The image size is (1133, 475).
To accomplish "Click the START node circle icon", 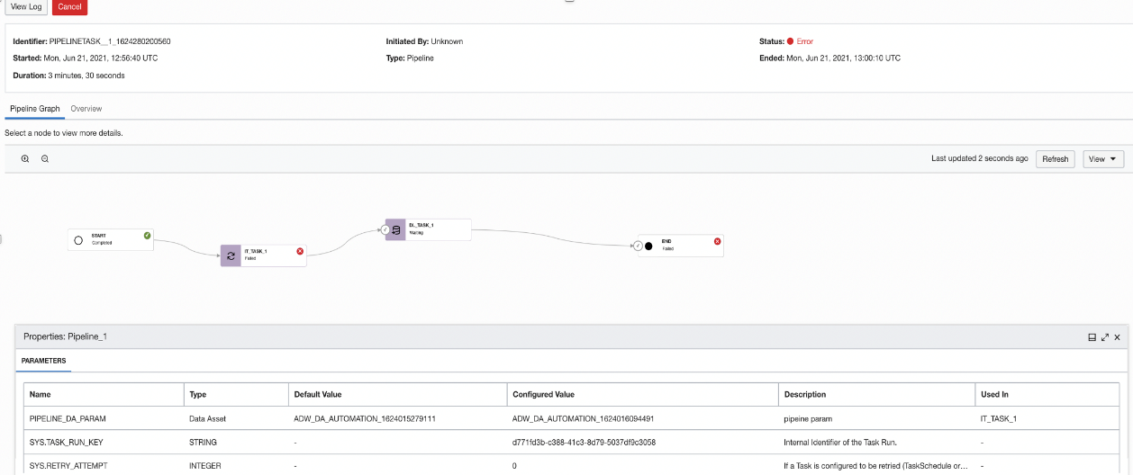I will (78, 240).
